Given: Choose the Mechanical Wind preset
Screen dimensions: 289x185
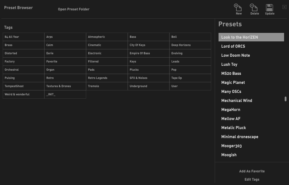Looking at the screenshot, I should point(237,101).
